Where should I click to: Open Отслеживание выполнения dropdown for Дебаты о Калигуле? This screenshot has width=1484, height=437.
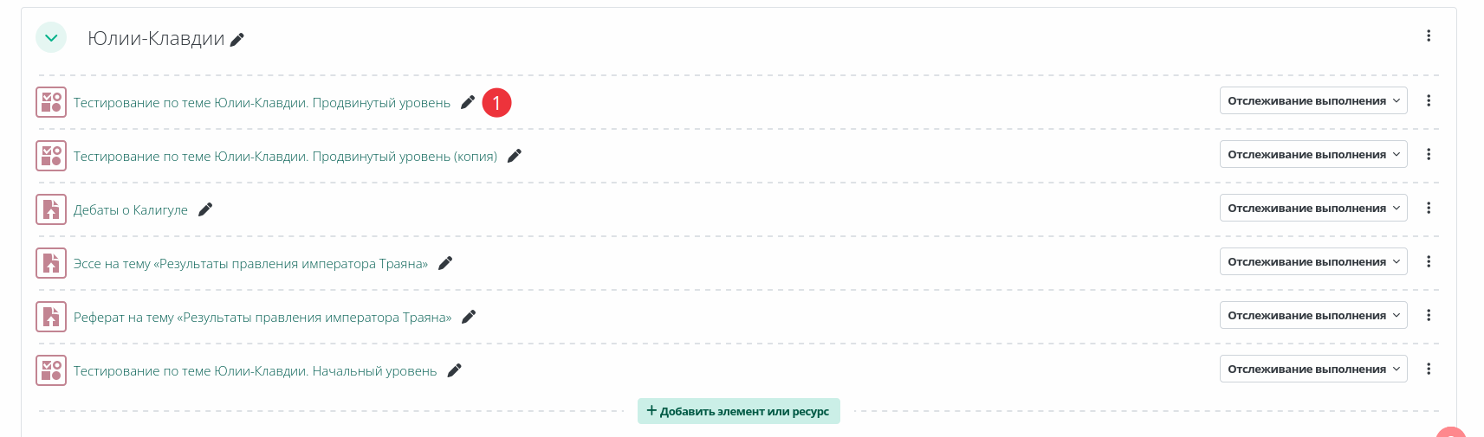pos(1313,208)
